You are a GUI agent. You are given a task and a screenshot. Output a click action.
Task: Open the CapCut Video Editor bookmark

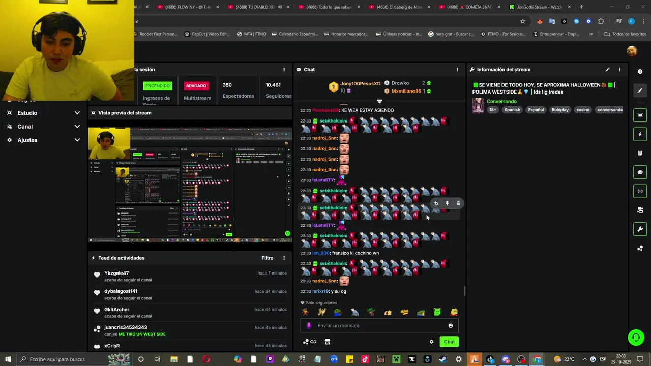coord(206,34)
